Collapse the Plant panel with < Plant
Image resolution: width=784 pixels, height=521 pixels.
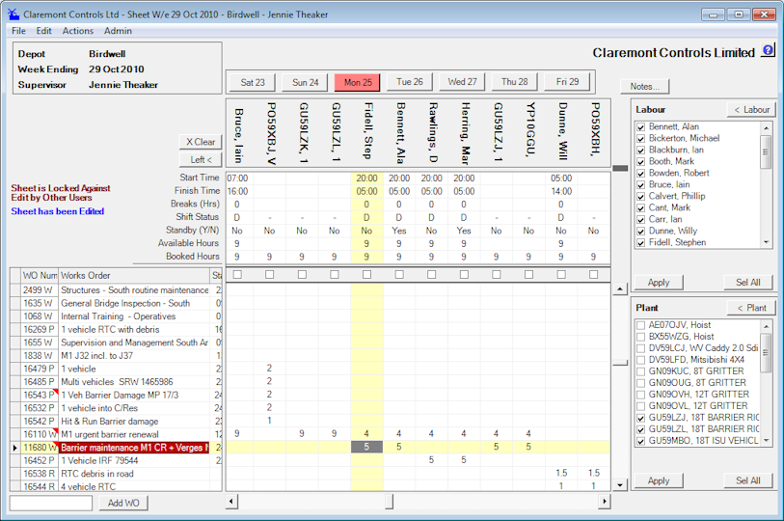click(749, 308)
